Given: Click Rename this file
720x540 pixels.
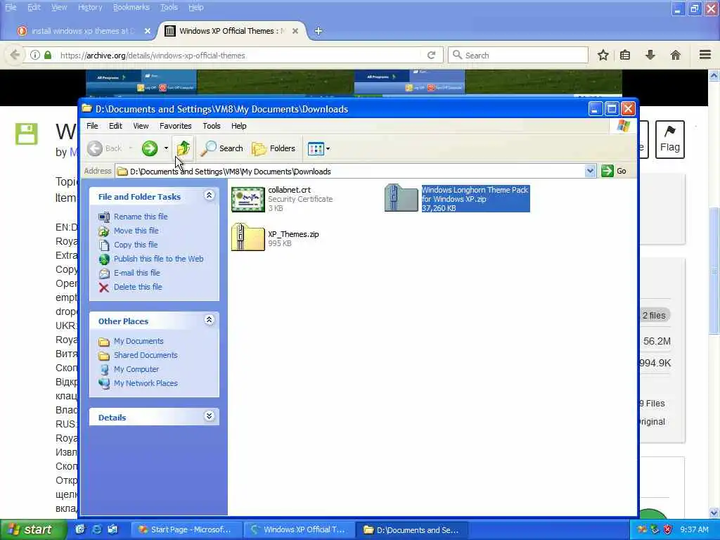Looking at the screenshot, I should [x=141, y=217].
